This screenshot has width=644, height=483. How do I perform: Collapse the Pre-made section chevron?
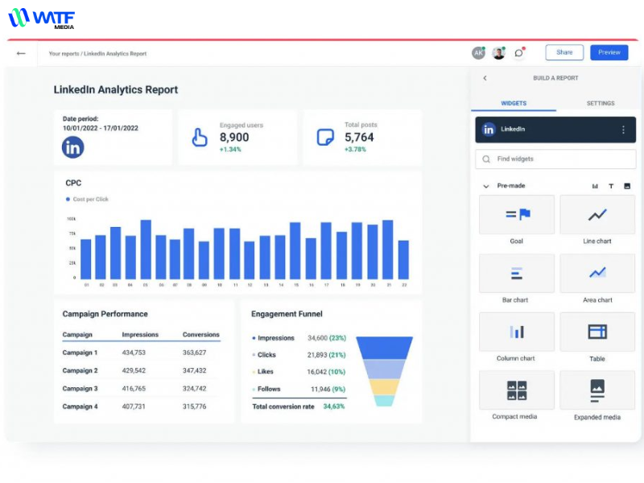click(486, 186)
